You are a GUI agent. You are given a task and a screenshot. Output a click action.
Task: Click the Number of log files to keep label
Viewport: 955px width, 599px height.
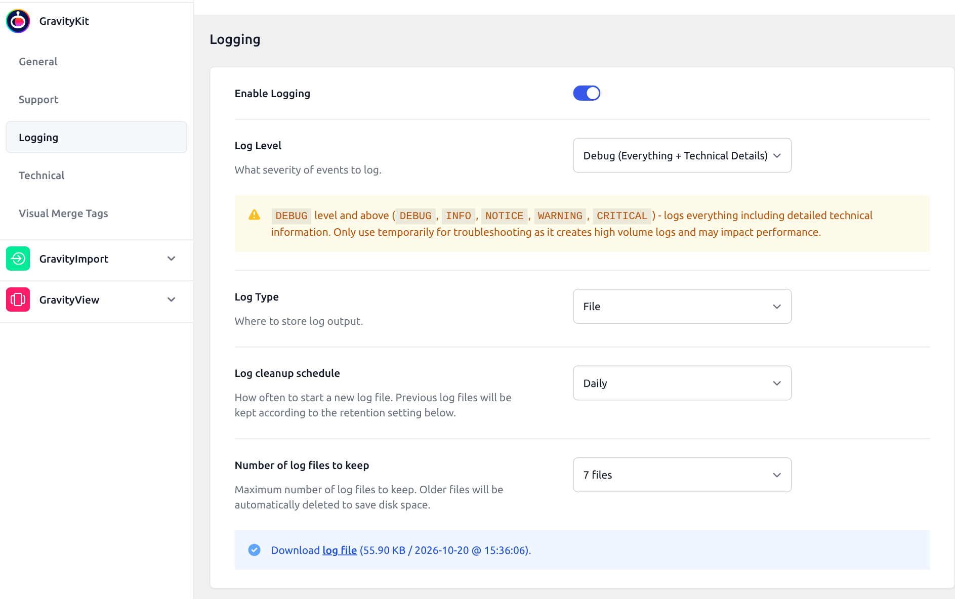click(302, 465)
